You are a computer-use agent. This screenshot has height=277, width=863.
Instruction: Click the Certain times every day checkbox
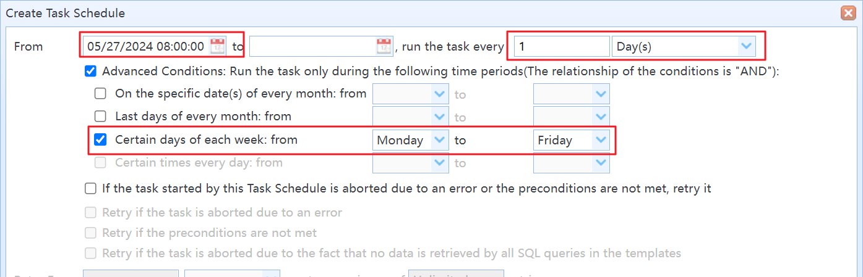100,163
